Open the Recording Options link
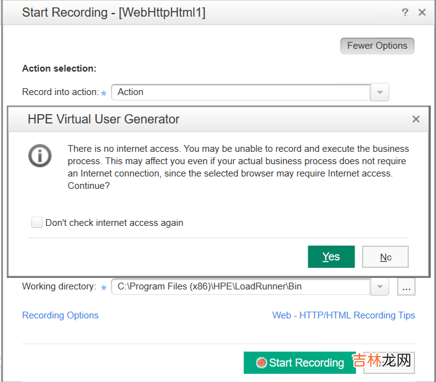The image size is (436, 382). tap(60, 315)
